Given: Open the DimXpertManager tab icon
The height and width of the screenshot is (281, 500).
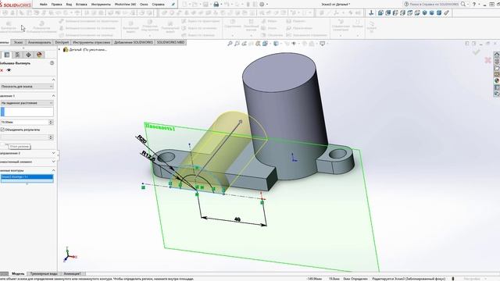Looking at the screenshot, I should [28, 55].
